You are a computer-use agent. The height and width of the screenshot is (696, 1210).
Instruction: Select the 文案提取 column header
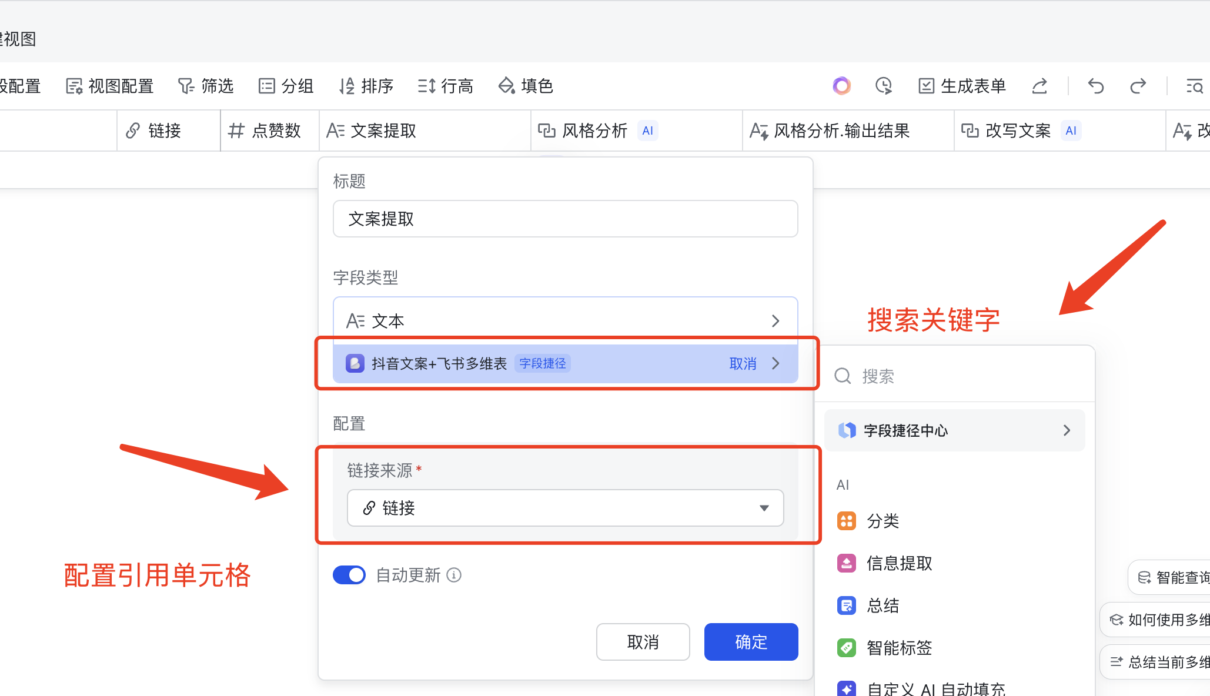point(424,130)
